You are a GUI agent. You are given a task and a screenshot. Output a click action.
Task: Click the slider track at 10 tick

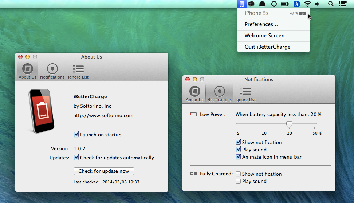(264, 124)
